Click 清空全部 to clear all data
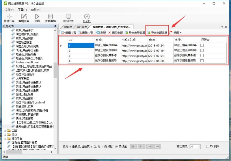Screen dimensions: 231x161 click(115, 33)
